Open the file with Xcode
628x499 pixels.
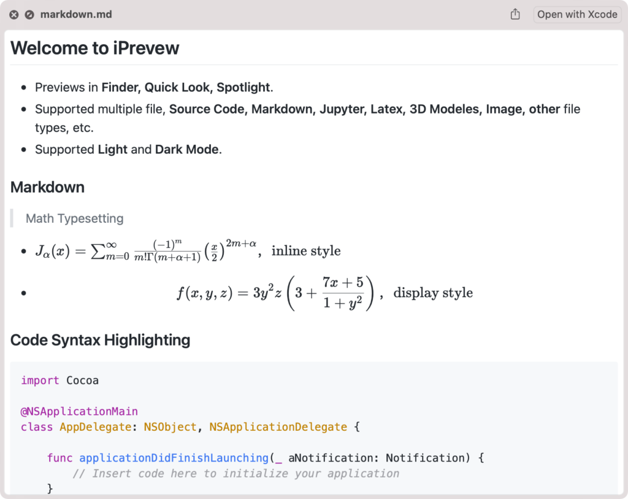click(576, 14)
